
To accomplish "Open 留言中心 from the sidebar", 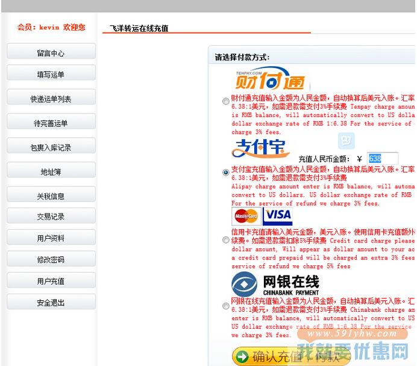I will point(51,51).
